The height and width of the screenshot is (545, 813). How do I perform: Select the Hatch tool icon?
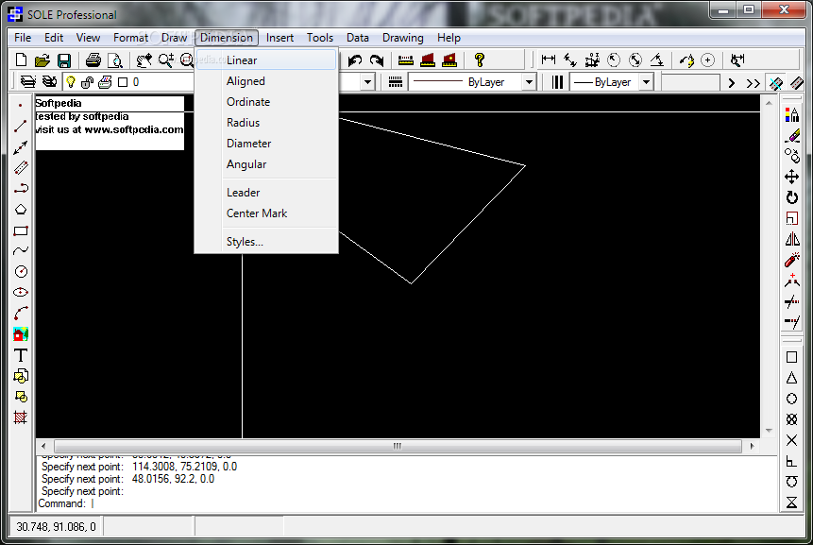tap(20, 417)
